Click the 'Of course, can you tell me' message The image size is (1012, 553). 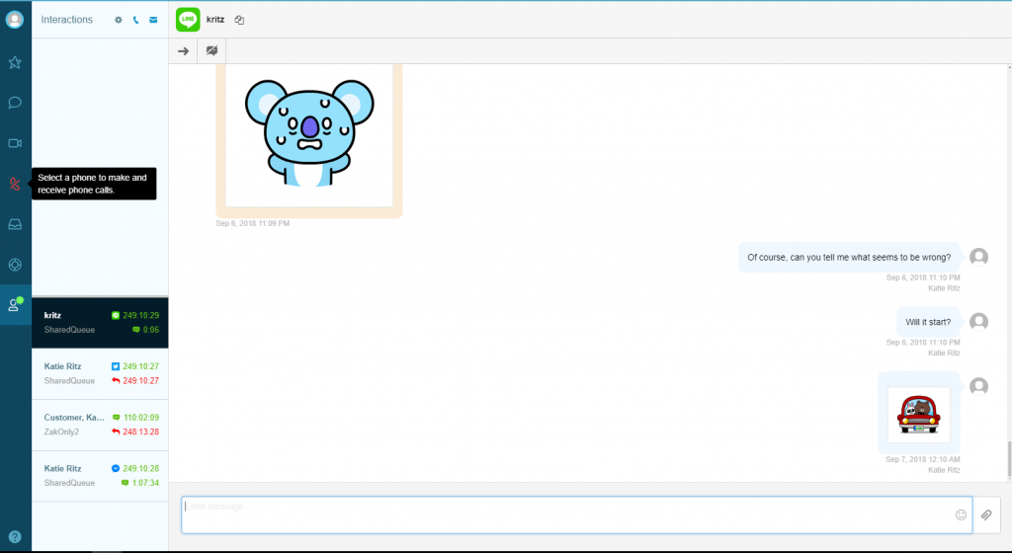click(x=849, y=257)
